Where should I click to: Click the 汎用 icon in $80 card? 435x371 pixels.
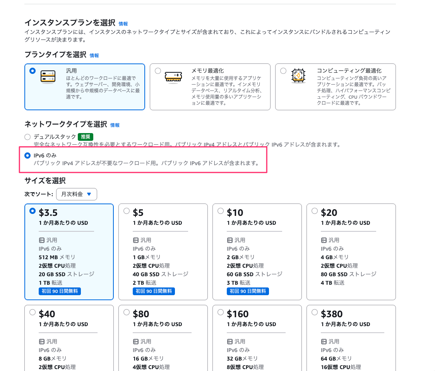point(136,342)
